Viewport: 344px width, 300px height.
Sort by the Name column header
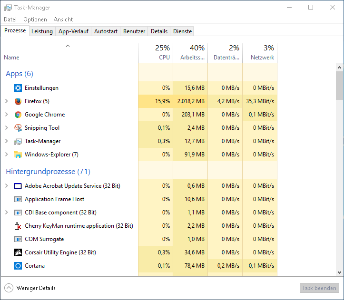[69, 53]
